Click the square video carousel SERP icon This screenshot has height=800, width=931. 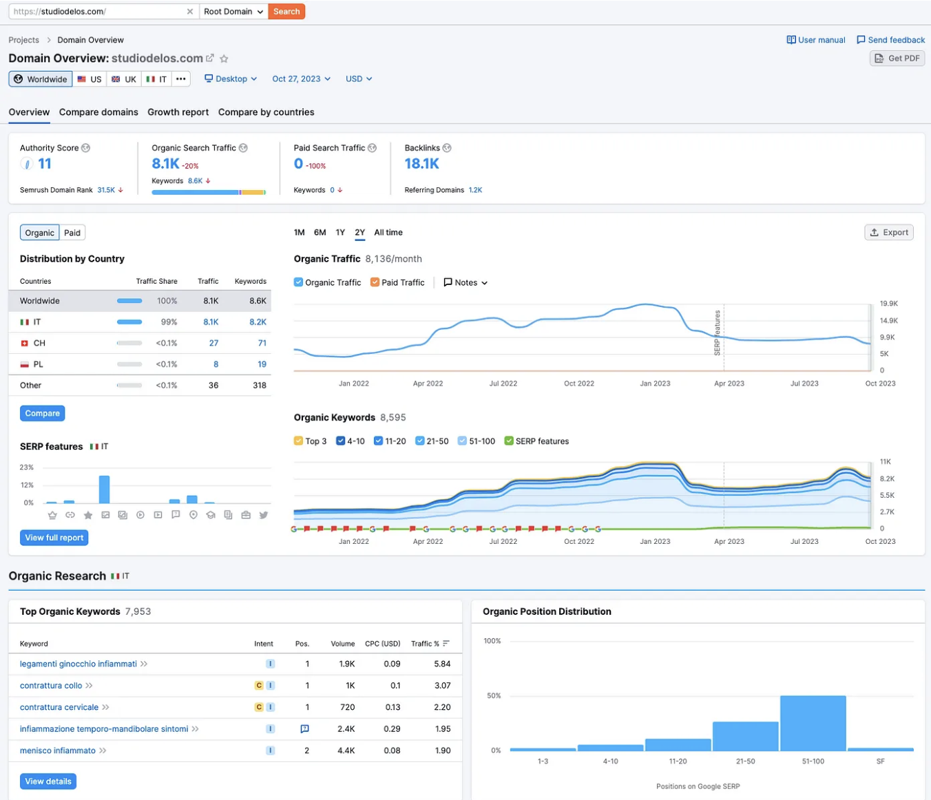(158, 515)
